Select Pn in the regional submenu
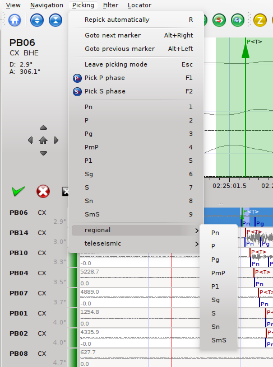The image size is (273, 367). point(219,233)
